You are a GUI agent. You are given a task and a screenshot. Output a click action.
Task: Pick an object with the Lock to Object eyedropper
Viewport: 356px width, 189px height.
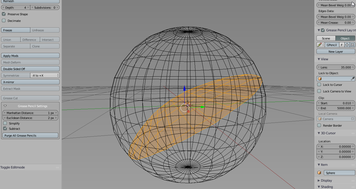tap(353, 79)
